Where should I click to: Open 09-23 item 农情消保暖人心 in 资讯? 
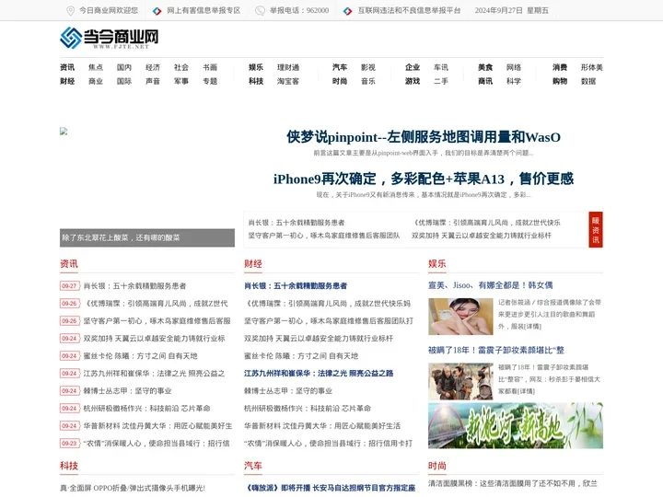point(157,444)
